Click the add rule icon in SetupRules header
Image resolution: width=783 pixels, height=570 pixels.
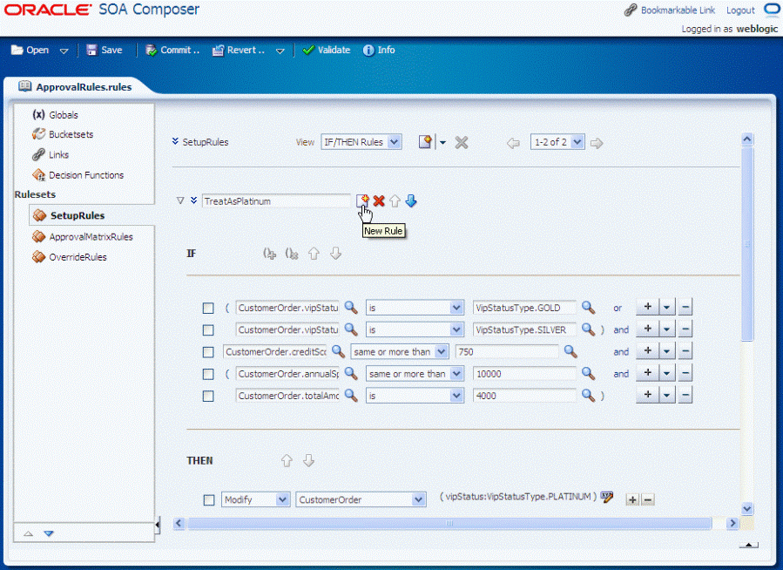click(x=425, y=142)
